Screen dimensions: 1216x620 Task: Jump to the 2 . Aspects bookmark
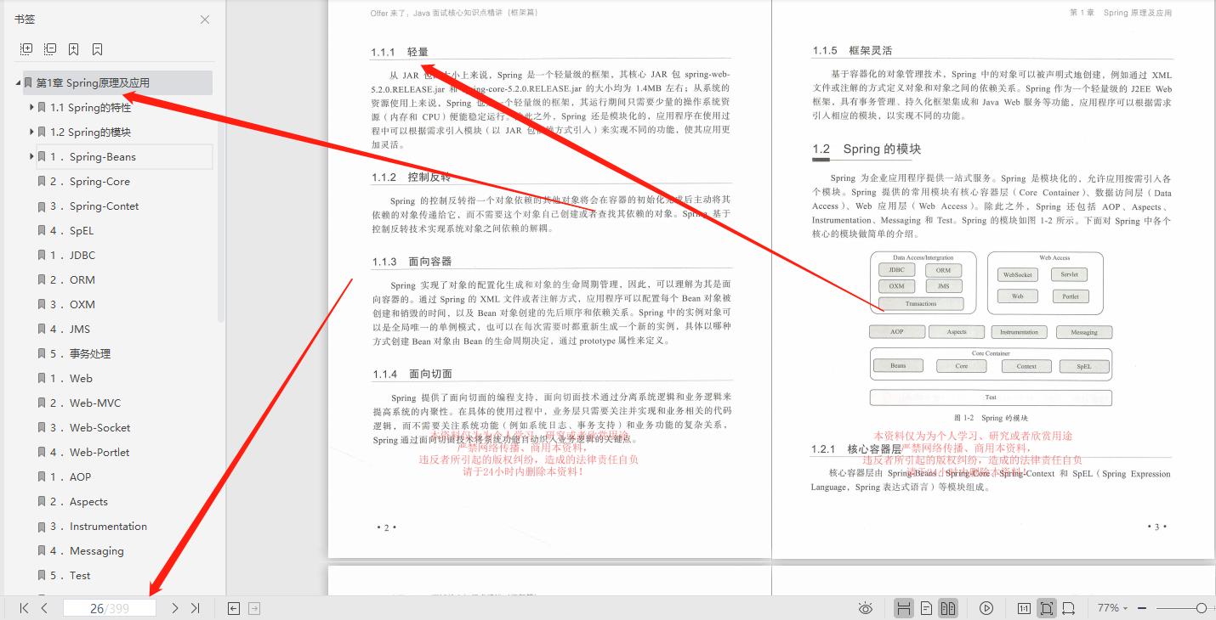tap(79, 502)
